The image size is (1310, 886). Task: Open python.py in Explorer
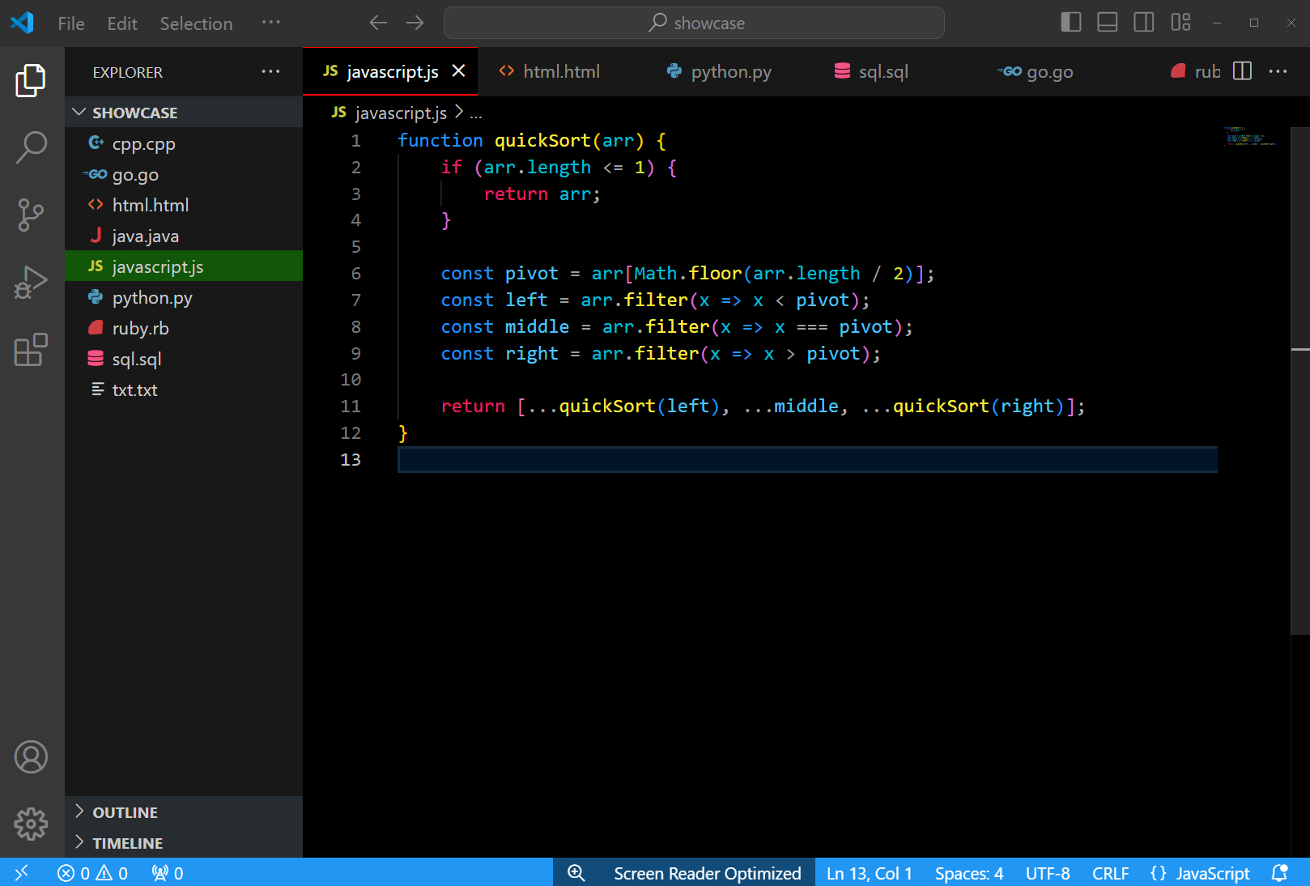tap(184, 297)
